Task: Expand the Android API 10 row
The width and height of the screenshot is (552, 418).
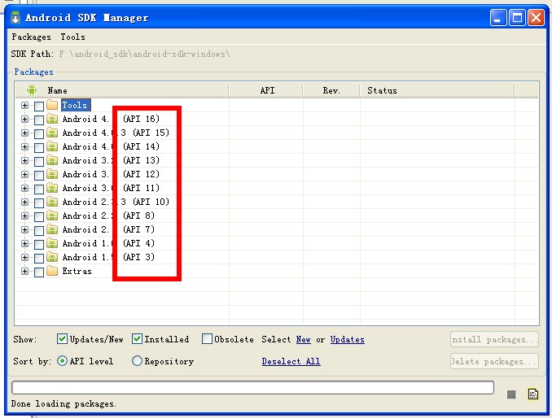Action: pos(24,202)
